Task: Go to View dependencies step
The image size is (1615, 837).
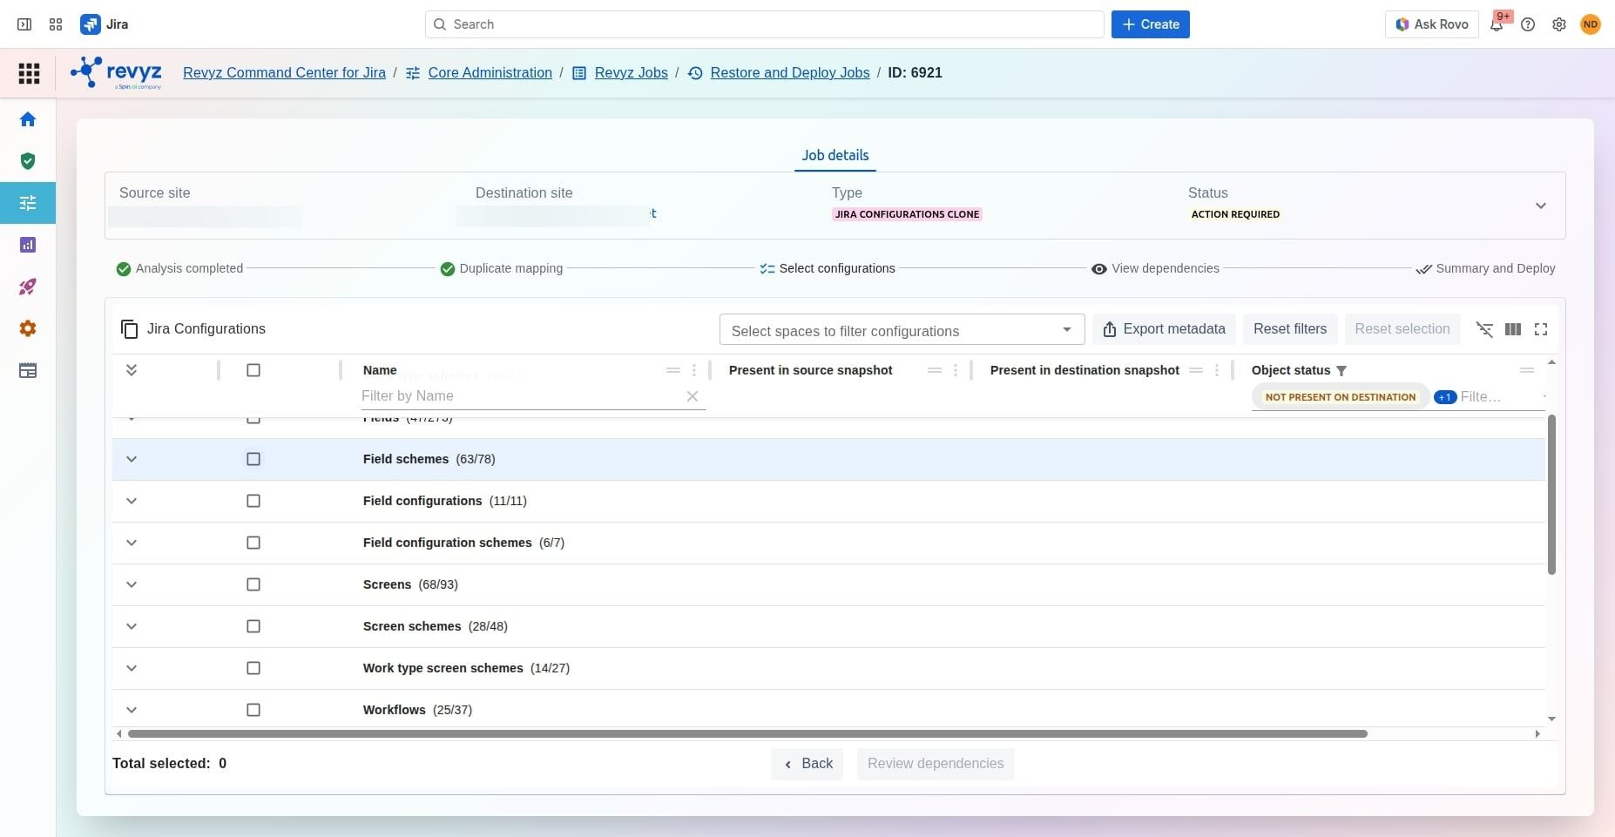Action: [x=1155, y=268]
